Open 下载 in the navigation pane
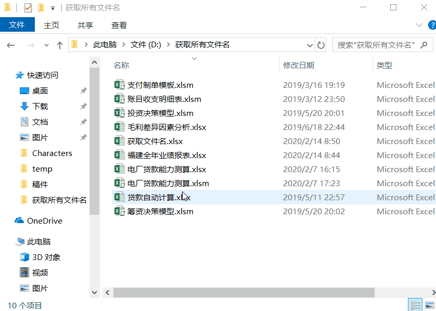This screenshot has height=311, width=436. (x=40, y=107)
